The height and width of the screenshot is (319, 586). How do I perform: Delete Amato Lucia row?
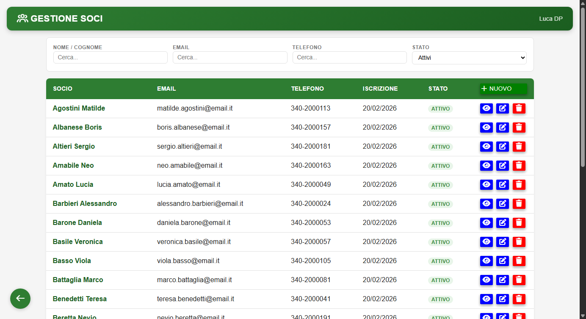[x=519, y=185]
